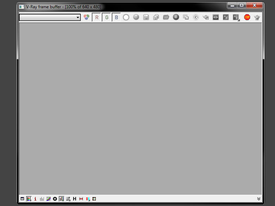View pixel information red i icon
275x206 pixels.
pyautogui.click(x=35, y=199)
